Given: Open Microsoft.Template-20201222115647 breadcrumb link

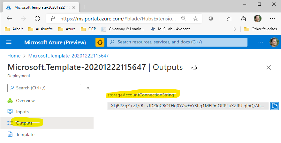Looking at the screenshot, I should click(68, 56).
